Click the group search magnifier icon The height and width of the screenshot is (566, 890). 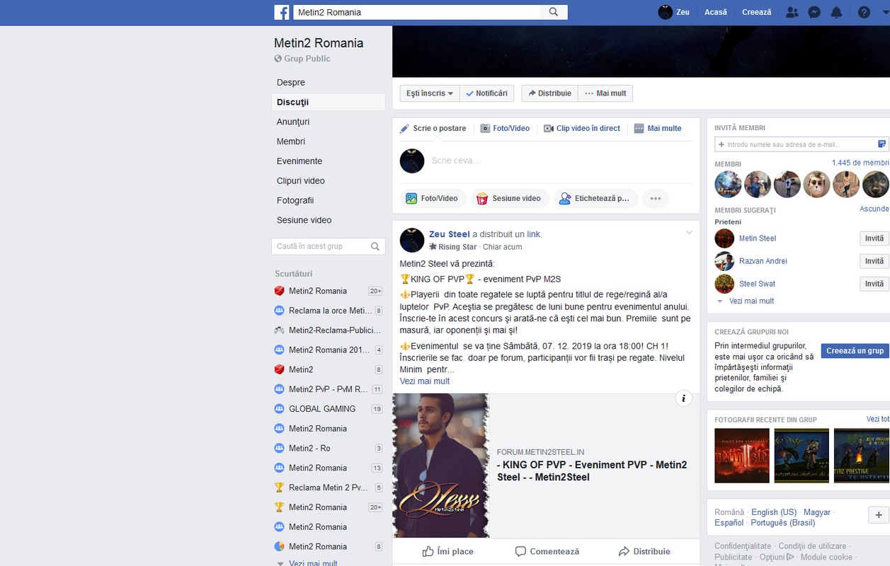(376, 246)
